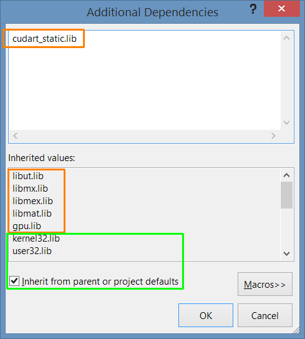
Task: Select libmex.lib in inherited values
Action: (x=32, y=201)
